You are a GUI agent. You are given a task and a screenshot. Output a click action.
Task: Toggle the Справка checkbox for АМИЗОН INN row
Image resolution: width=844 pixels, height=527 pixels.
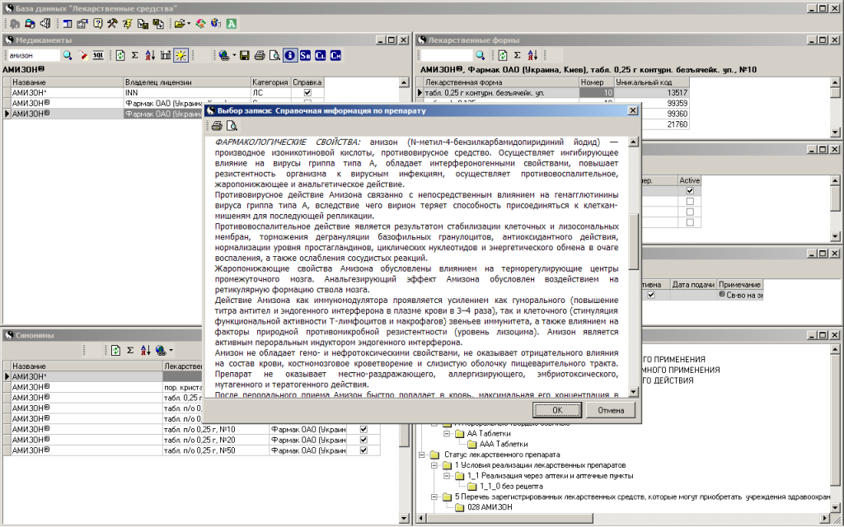point(307,93)
